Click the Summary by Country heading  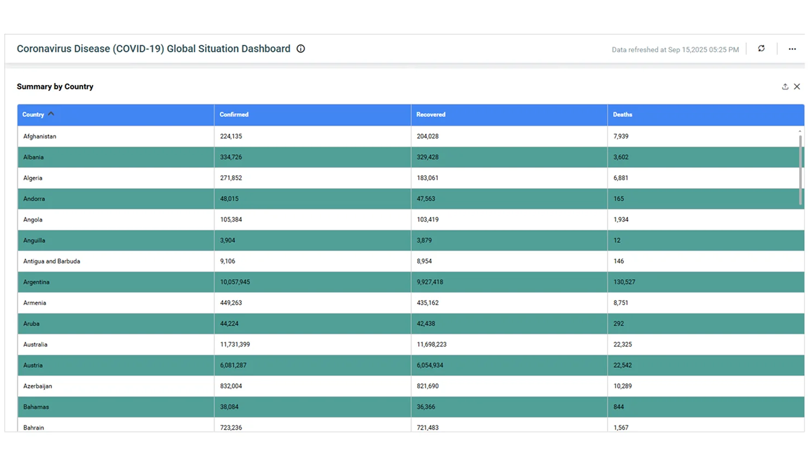click(x=55, y=86)
